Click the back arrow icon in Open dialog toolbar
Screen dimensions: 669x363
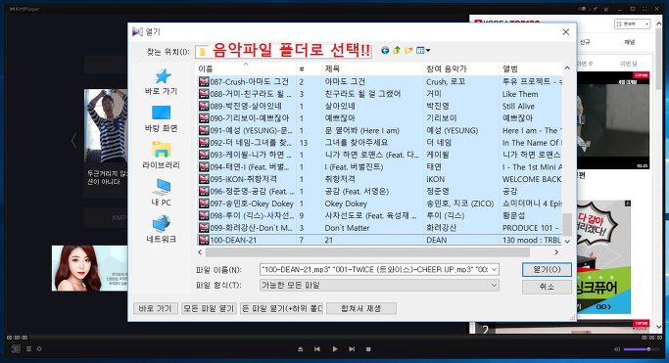[385, 50]
